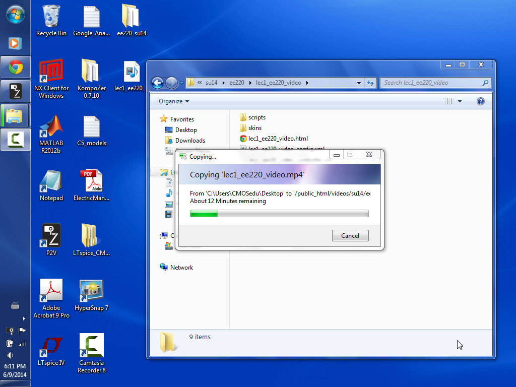Open address bar previous locations dropdown
Screen dimensions: 516x387
pos(359,83)
